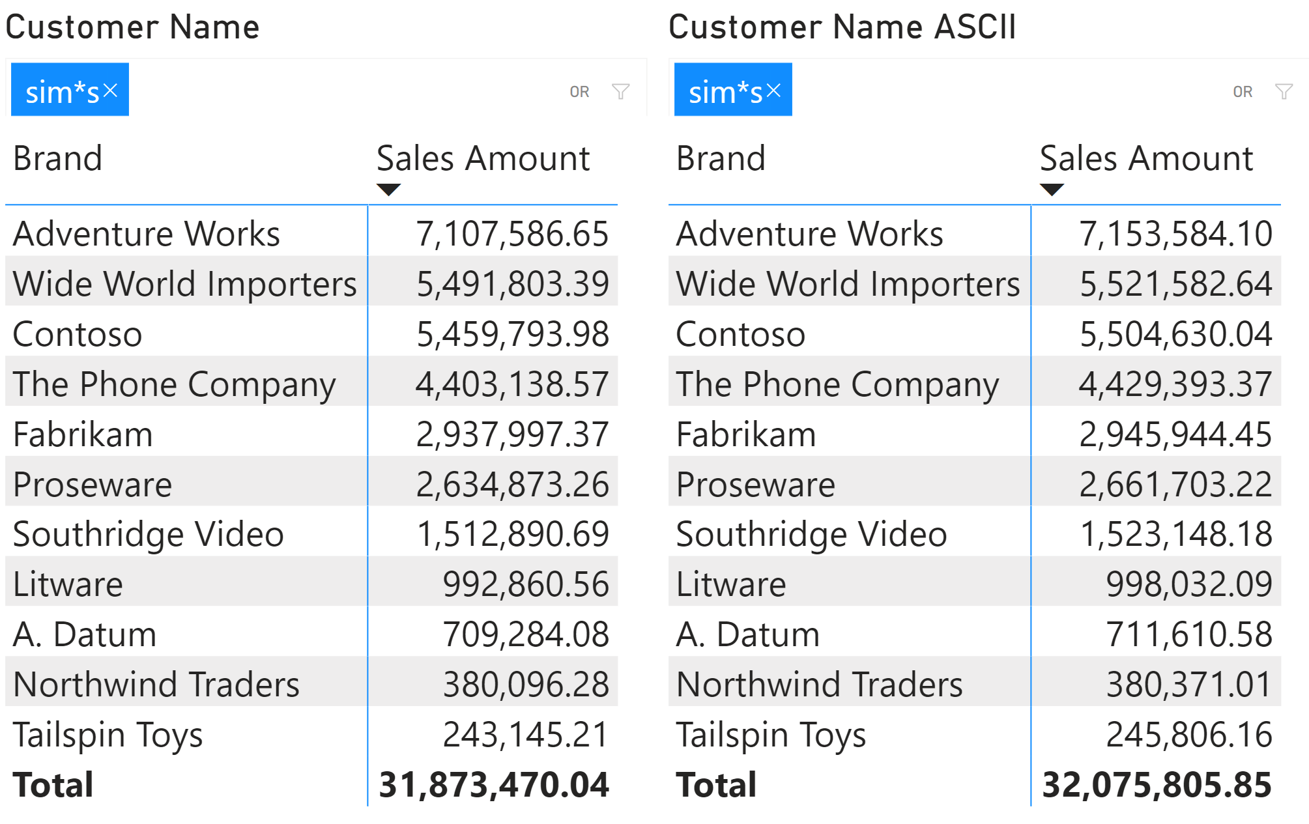Click value 245,806.16

[x=1190, y=735]
